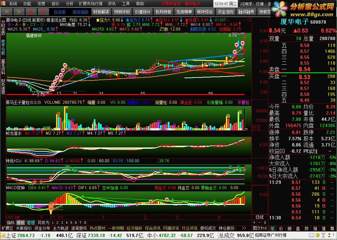Viewport: 337px width, 240px height.
Task: Open the 报价 menu
Action: [55, 4]
